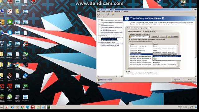199x112 pixels.
Task: Open Google Chrome desktop shortcut
Action: [x=18, y=66]
